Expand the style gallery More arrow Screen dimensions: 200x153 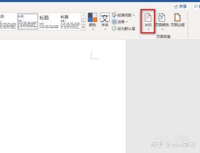tap(83, 28)
